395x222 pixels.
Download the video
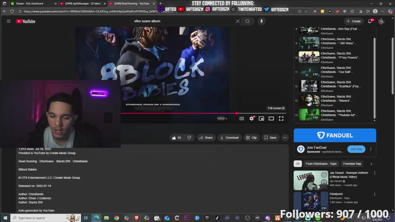(229, 138)
